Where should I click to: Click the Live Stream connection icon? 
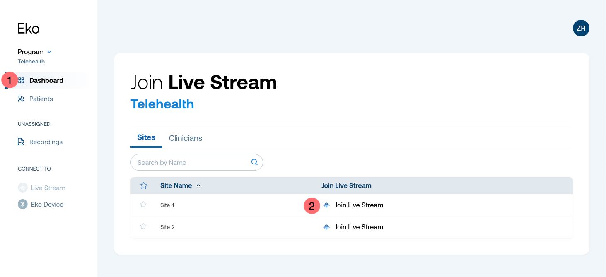coord(23,188)
